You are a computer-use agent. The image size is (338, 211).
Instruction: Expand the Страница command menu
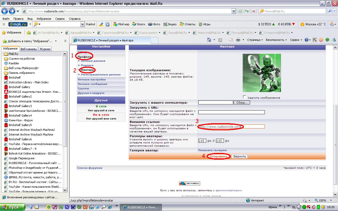point(255,40)
